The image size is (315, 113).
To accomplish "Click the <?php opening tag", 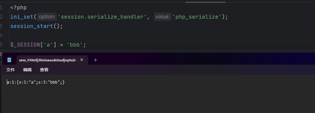I will (18, 8).
